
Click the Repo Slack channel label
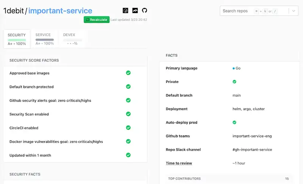pos(183,149)
